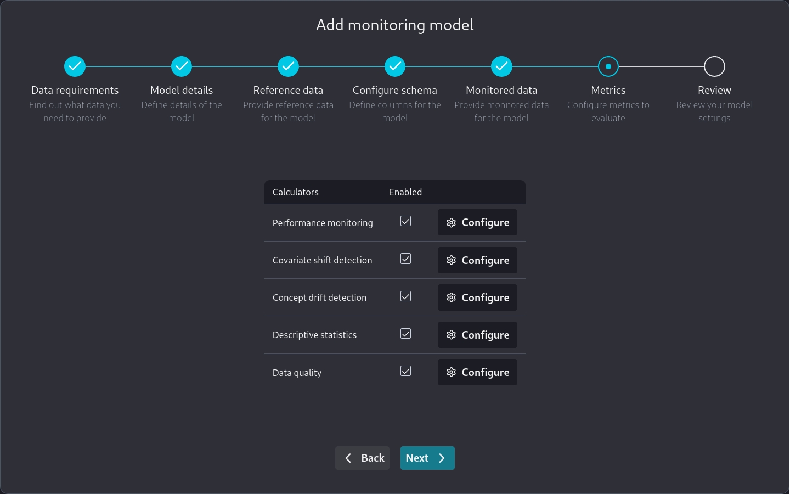Click the gear icon for Descriptive statistics
Viewport: 790px width, 494px height.
pos(451,335)
